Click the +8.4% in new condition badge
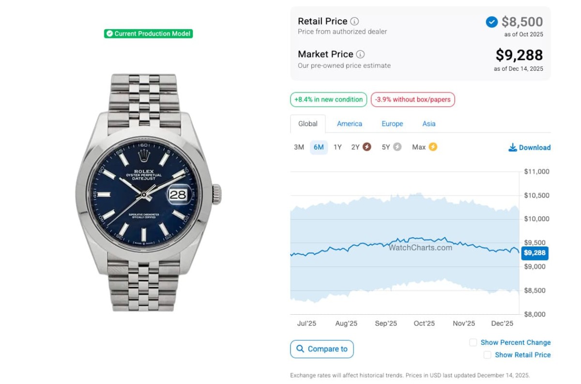The image size is (581, 384). pyautogui.click(x=328, y=100)
